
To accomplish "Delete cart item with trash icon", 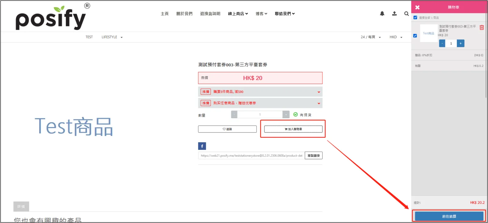I will pos(482,27).
